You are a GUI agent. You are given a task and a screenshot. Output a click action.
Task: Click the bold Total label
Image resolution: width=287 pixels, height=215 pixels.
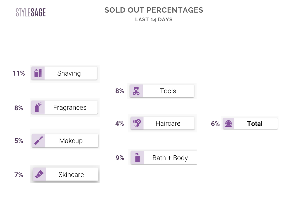click(x=255, y=124)
